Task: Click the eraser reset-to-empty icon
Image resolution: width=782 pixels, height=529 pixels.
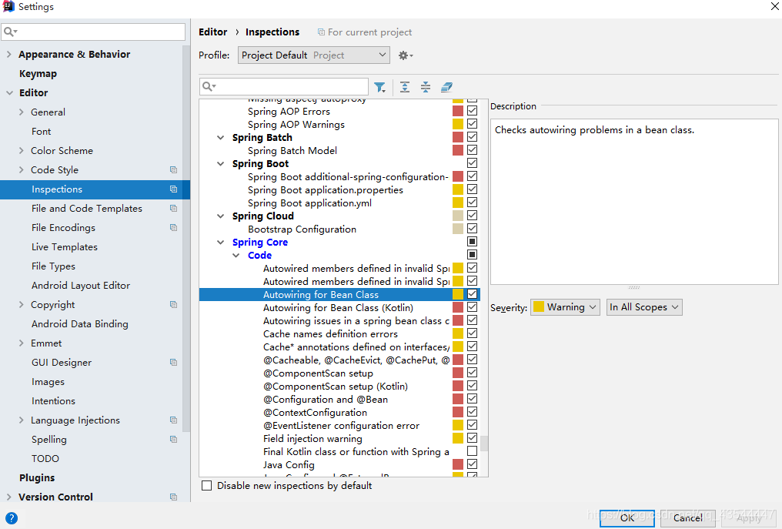Action: pyautogui.click(x=446, y=87)
